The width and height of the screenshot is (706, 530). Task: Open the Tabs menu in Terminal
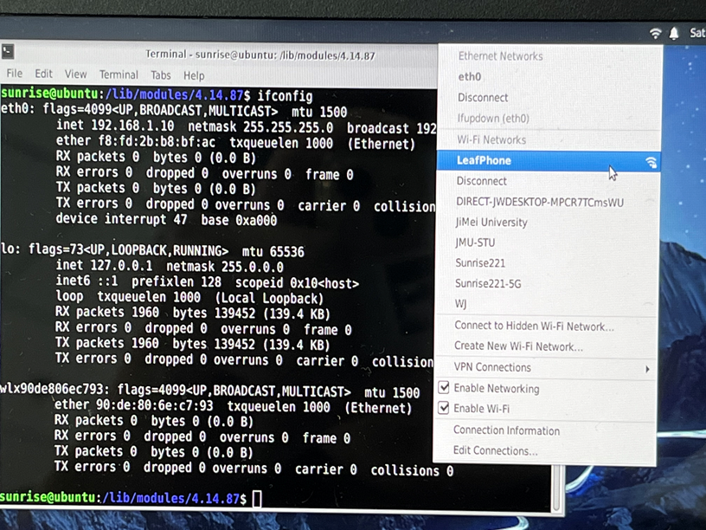(x=161, y=74)
